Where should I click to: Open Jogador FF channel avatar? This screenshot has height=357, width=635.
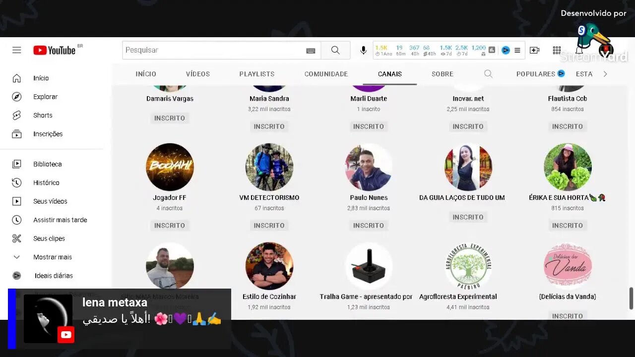(x=170, y=167)
